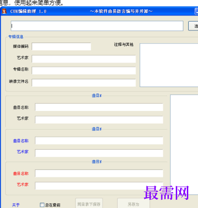Viewport: 198px width, 208px height.
Task: Enable the 总在最前 always-on-top checkbox
Action: [42, 205]
